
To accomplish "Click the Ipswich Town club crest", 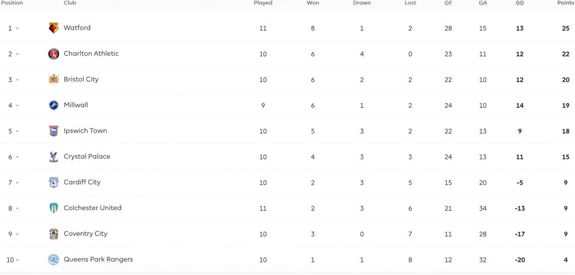I will tap(53, 131).
